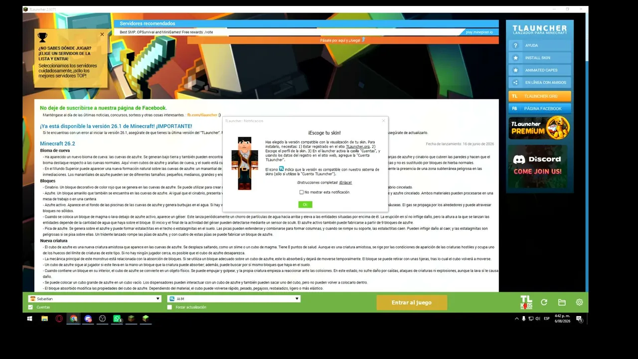Click the "Minecraft 26.2" heading
Screen dimensions: 638x359
[57, 144]
